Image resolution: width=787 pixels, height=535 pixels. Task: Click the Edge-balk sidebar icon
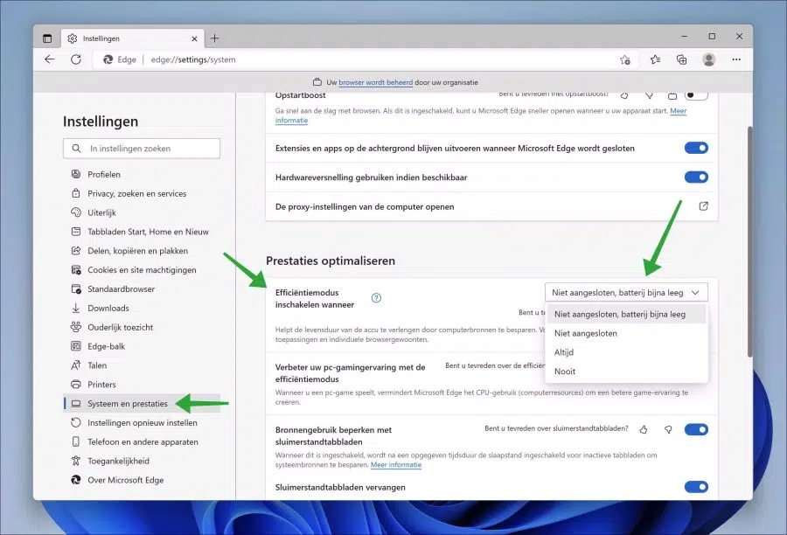[76, 346]
